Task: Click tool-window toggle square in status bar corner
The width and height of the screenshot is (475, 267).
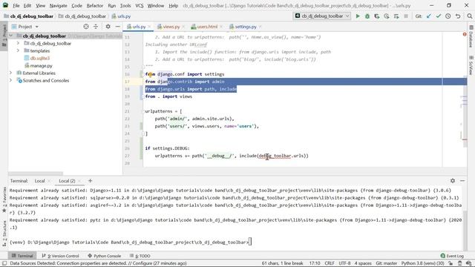Action: (4, 263)
